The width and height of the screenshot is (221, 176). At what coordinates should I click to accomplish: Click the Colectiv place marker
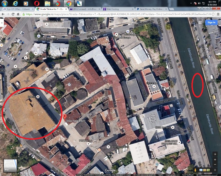38,97
